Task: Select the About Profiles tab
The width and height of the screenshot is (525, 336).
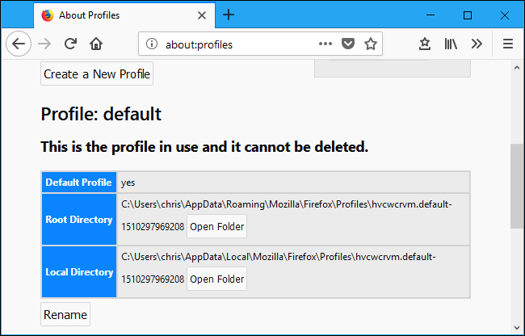Action: [x=113, y=15]
